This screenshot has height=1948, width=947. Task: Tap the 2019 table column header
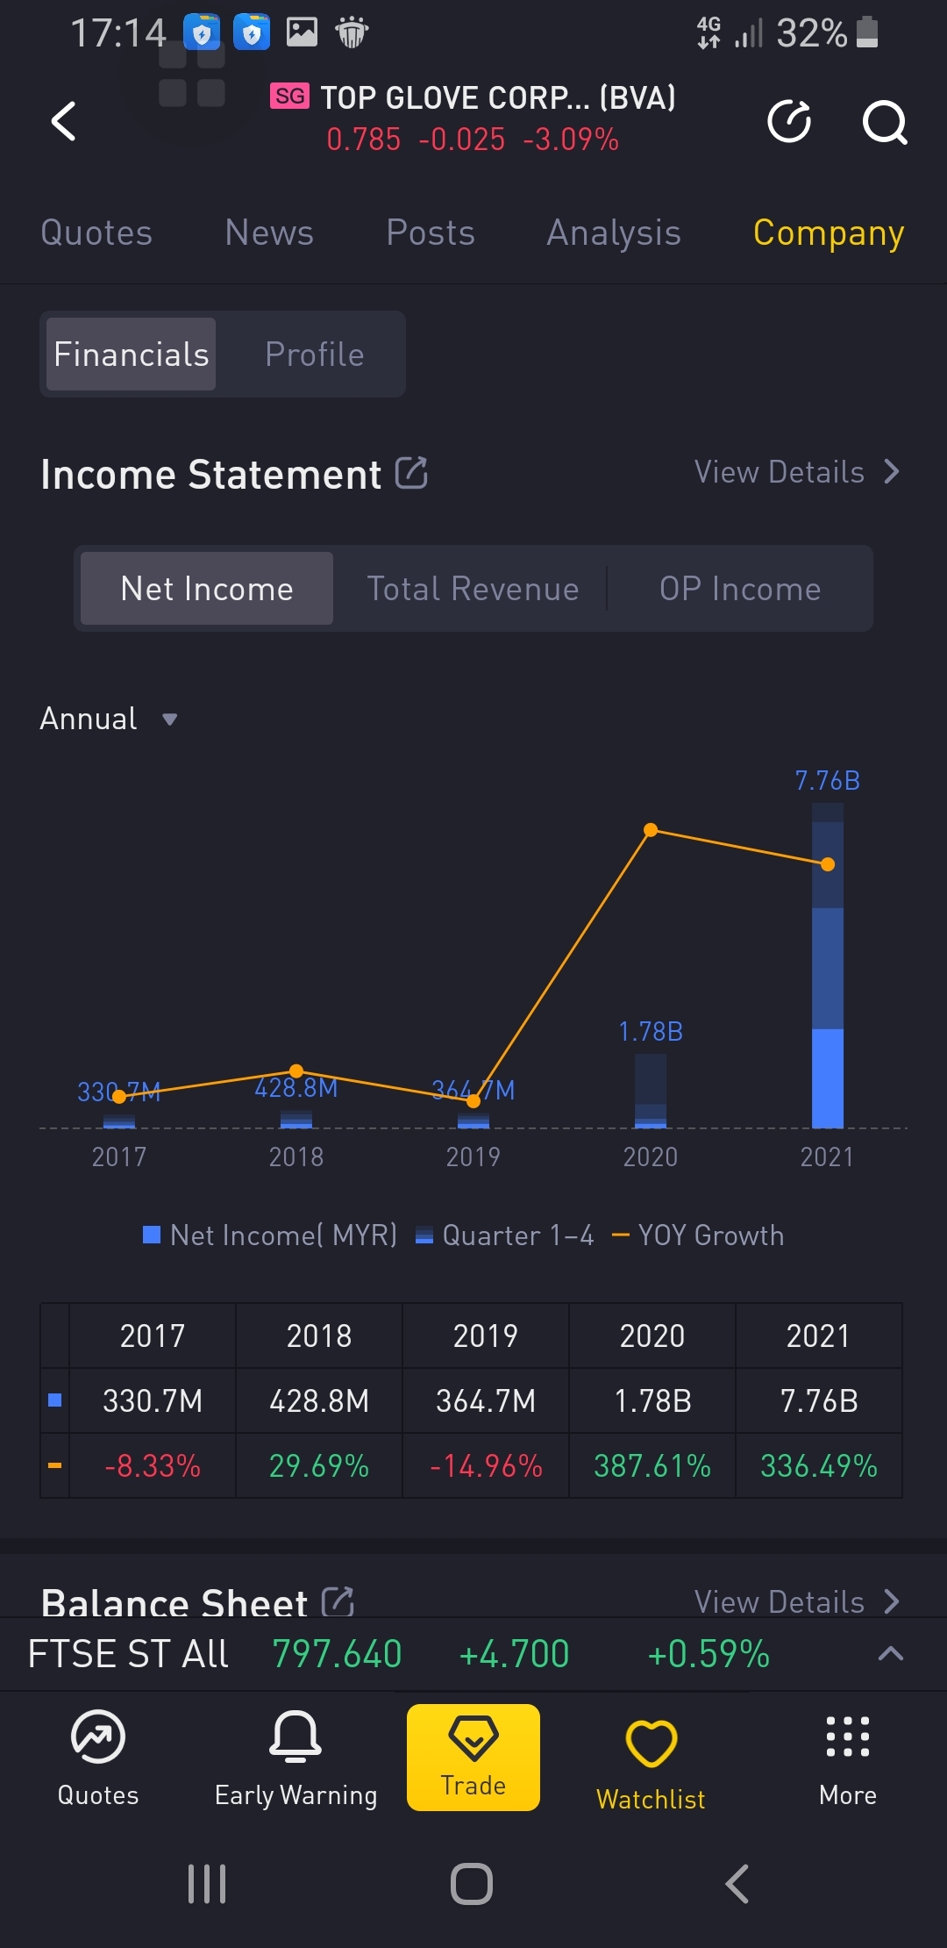(x=486, y=1336)
